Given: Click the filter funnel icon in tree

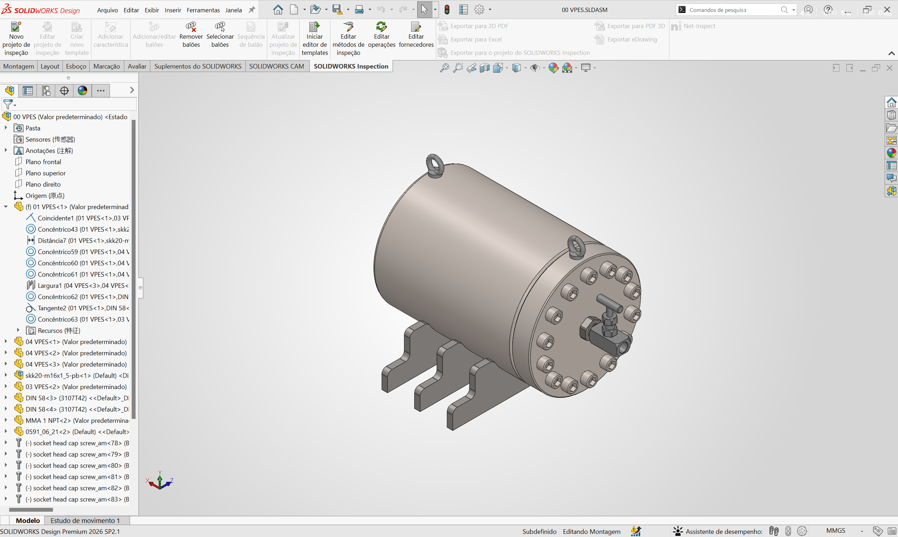Looking at the screenshot, I should 8,104.
